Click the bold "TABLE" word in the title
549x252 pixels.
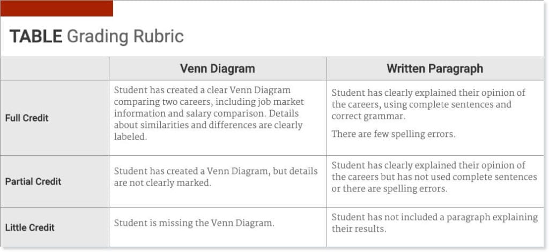click(x=35, y=36)
